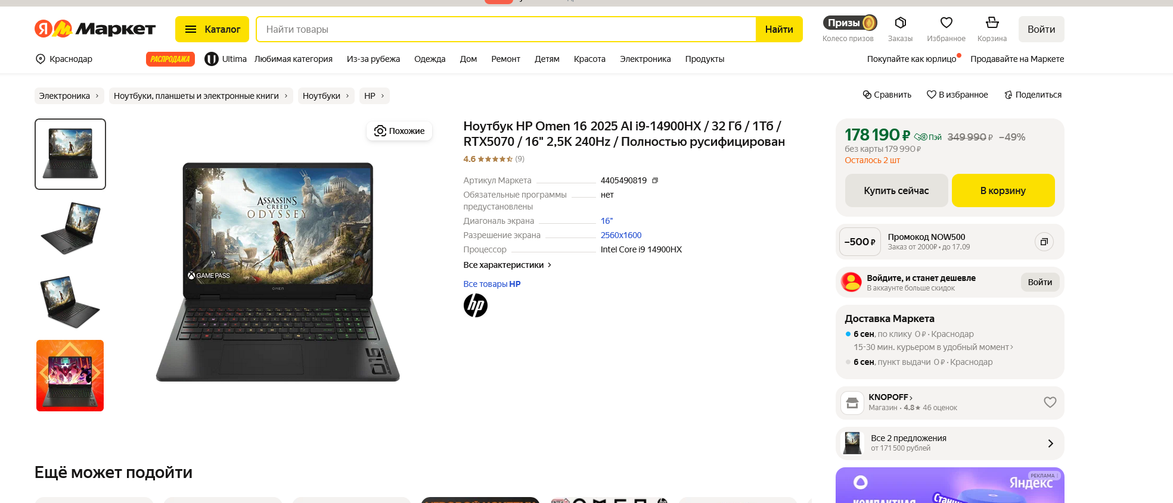Viewport: 1173px width, 503px height.
Task: Click the product title heading
Action: (624, 134)
